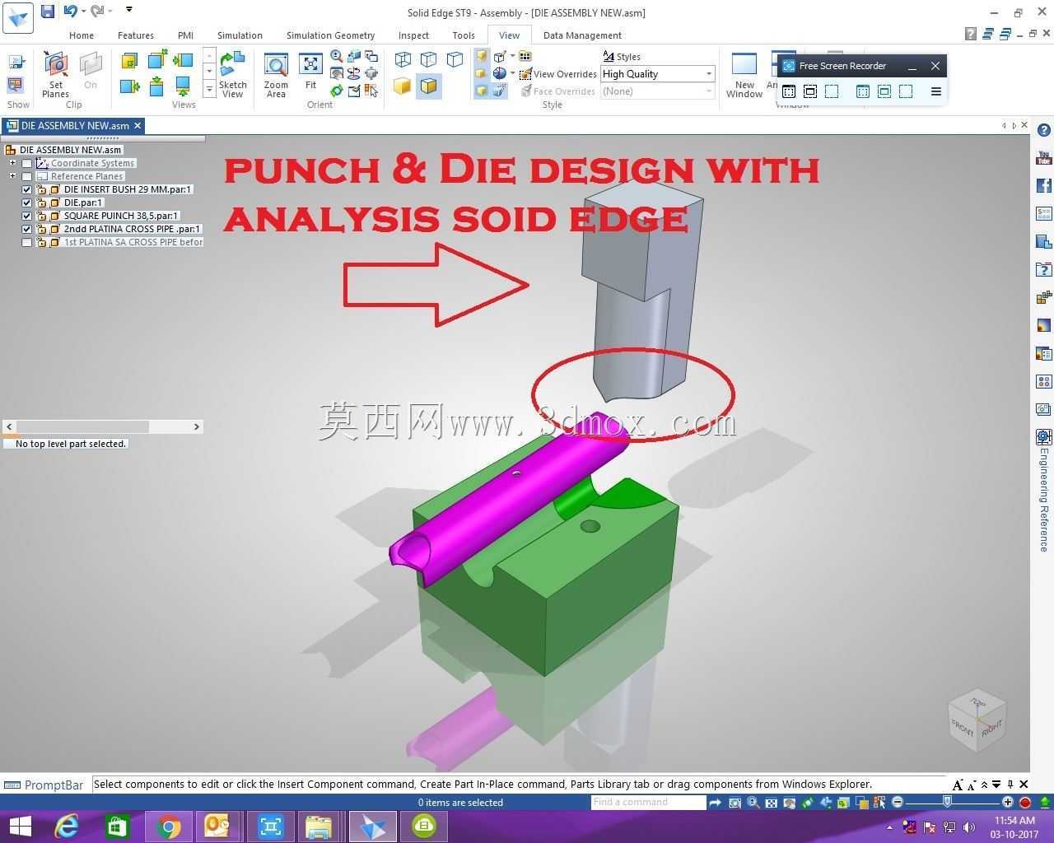Click the View Overrides button
The width and height of the screenshot is (1054, 843).
[557, 74]
